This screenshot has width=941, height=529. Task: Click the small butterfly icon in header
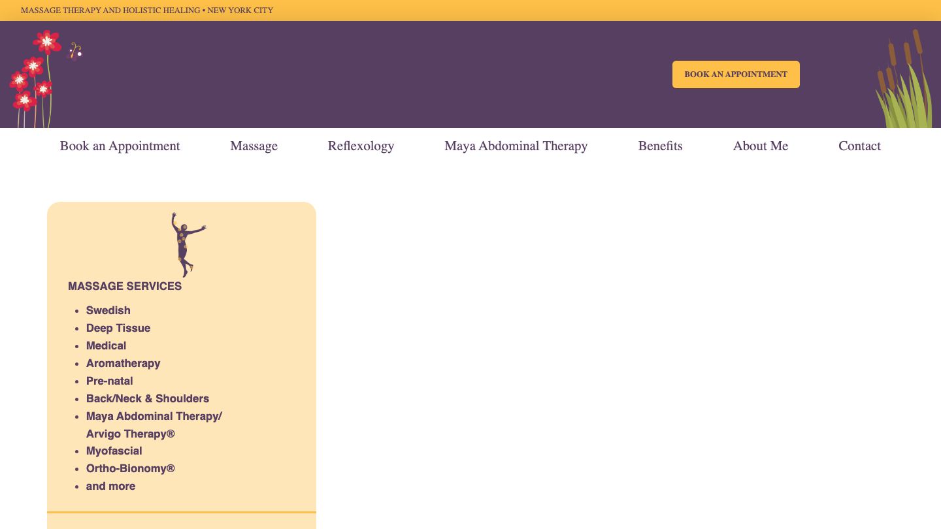coord(76,51)
